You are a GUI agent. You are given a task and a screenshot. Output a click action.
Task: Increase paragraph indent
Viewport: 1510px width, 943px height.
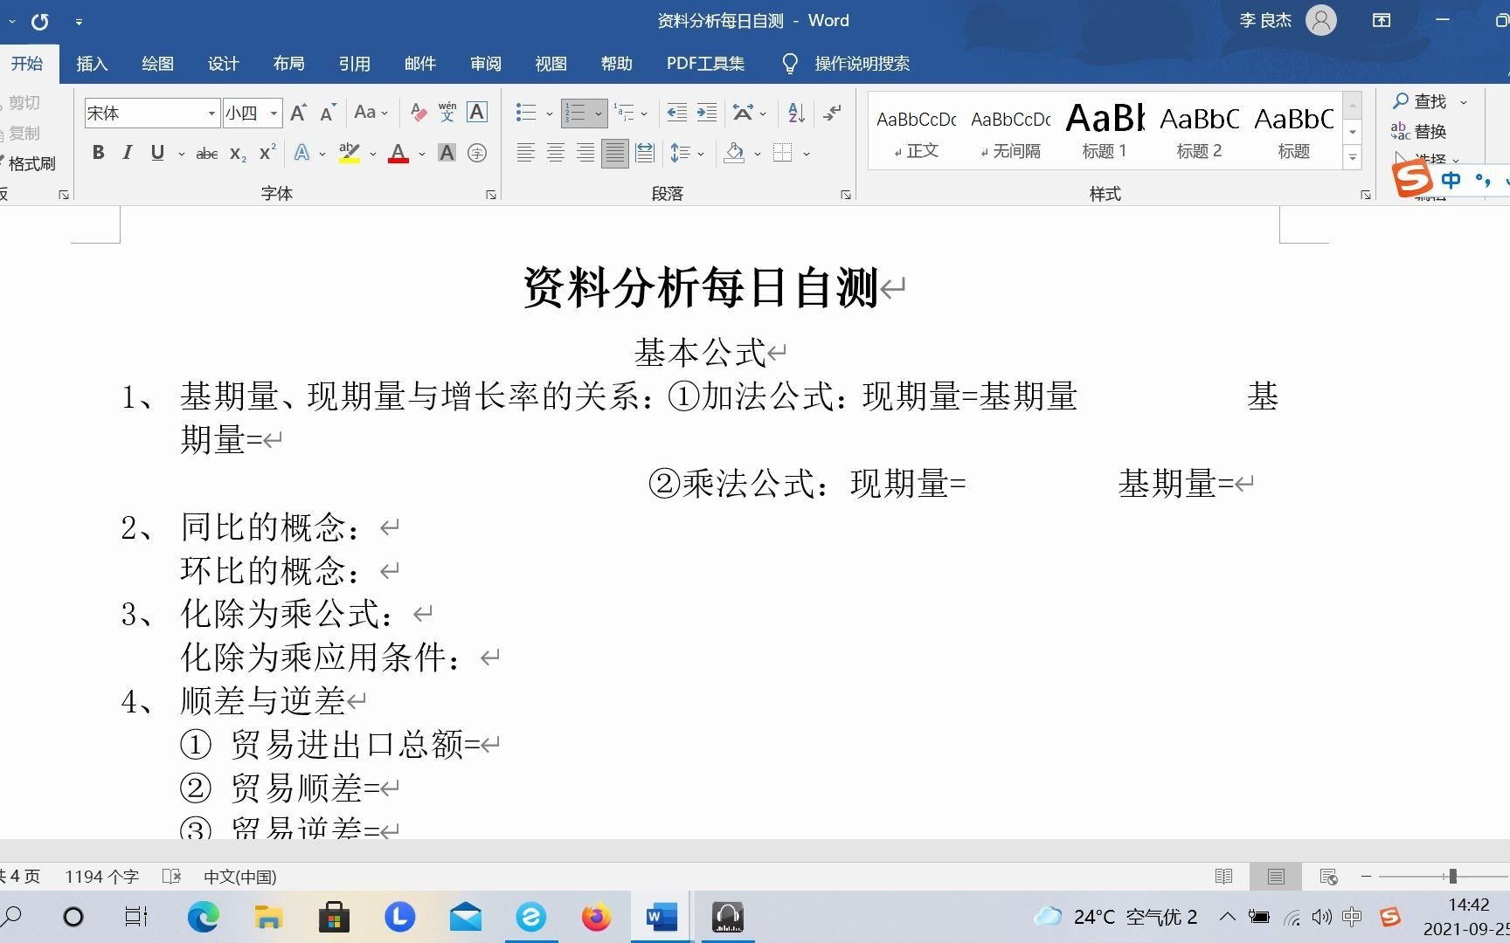(x=707, y=113)
